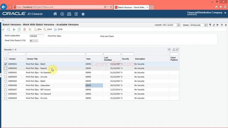
Task: Check the XJDE0002 row checkbox
Action: [x=6, y=68]
